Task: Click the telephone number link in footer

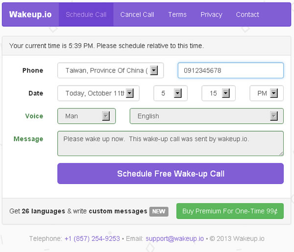Action: point(92,239)
